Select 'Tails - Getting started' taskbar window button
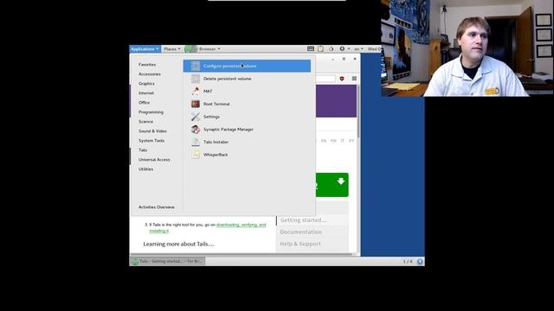Image resolution: width=554 pixels, height=311 pixels. [167, 261]
